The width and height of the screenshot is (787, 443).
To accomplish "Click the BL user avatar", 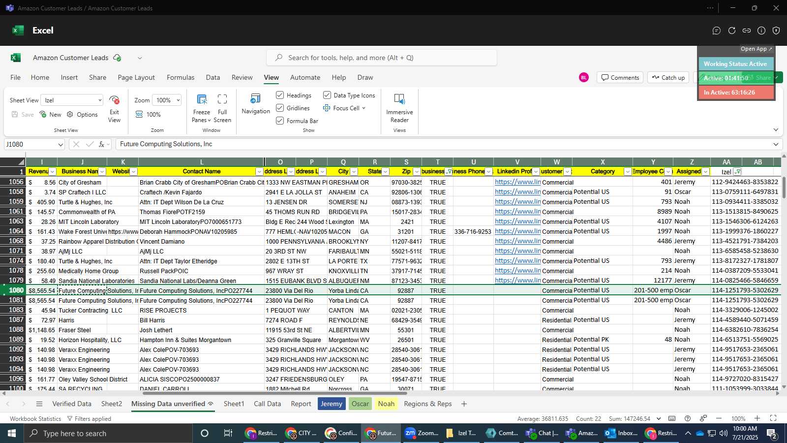I will coord(584,77).
